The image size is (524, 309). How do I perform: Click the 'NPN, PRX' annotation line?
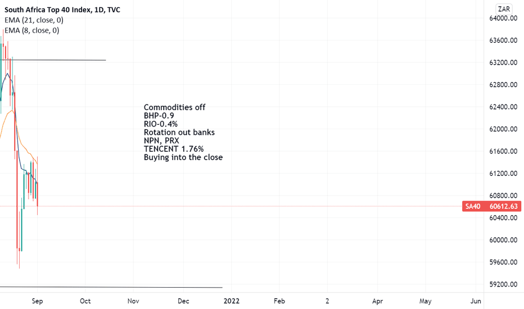161,140
